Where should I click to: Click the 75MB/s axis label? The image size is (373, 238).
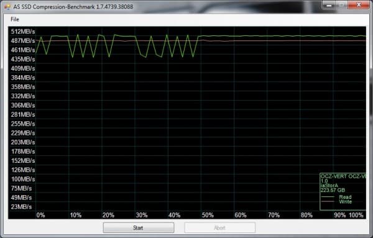click(x=21, y=188)
